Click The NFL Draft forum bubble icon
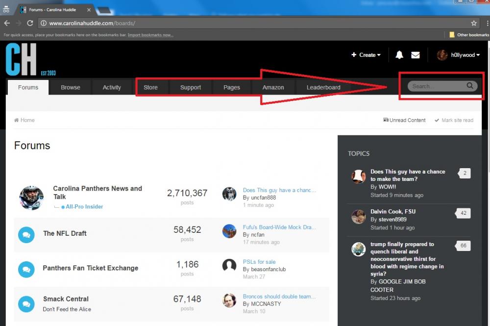The width and height of the screenshot is (490, 326). 26,235
